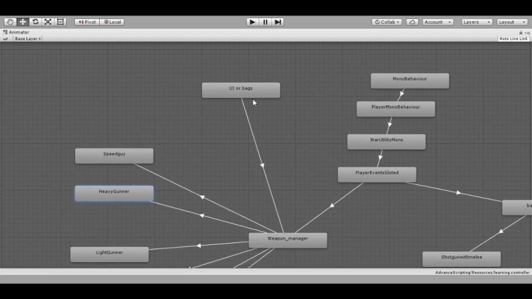The image size is (532, 299).
Task: Toggle the Animator window lock icon
Action: click(521, 32)
